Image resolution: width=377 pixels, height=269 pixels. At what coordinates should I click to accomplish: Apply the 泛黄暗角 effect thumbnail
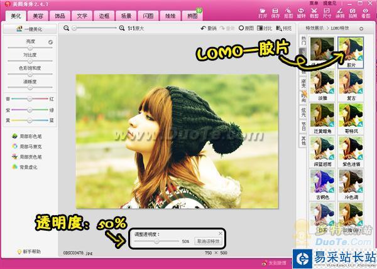tap(322, 119)
